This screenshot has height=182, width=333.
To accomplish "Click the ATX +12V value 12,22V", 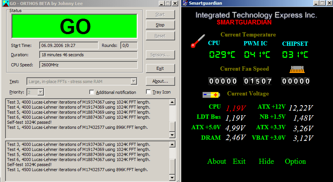I will (x=300, y=108).
